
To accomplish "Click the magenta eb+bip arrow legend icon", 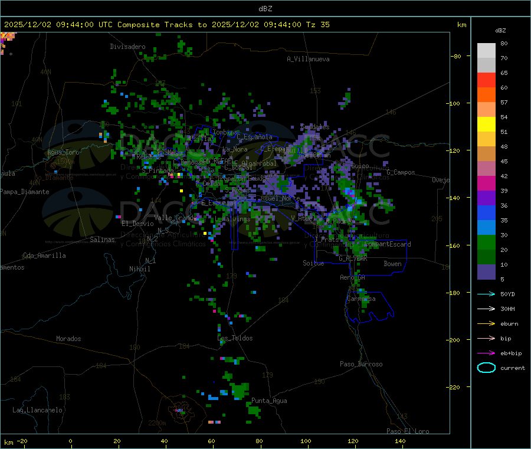I will click(486, 353).
